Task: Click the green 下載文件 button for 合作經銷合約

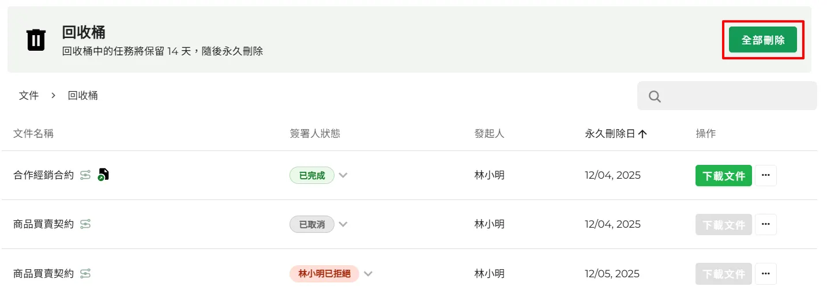Action: [x=724, y=175]
